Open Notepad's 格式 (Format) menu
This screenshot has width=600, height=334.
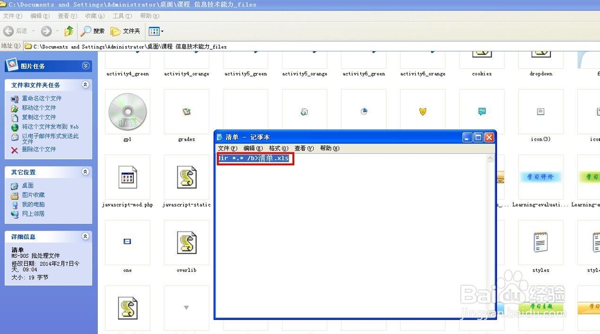click(278, 148)
